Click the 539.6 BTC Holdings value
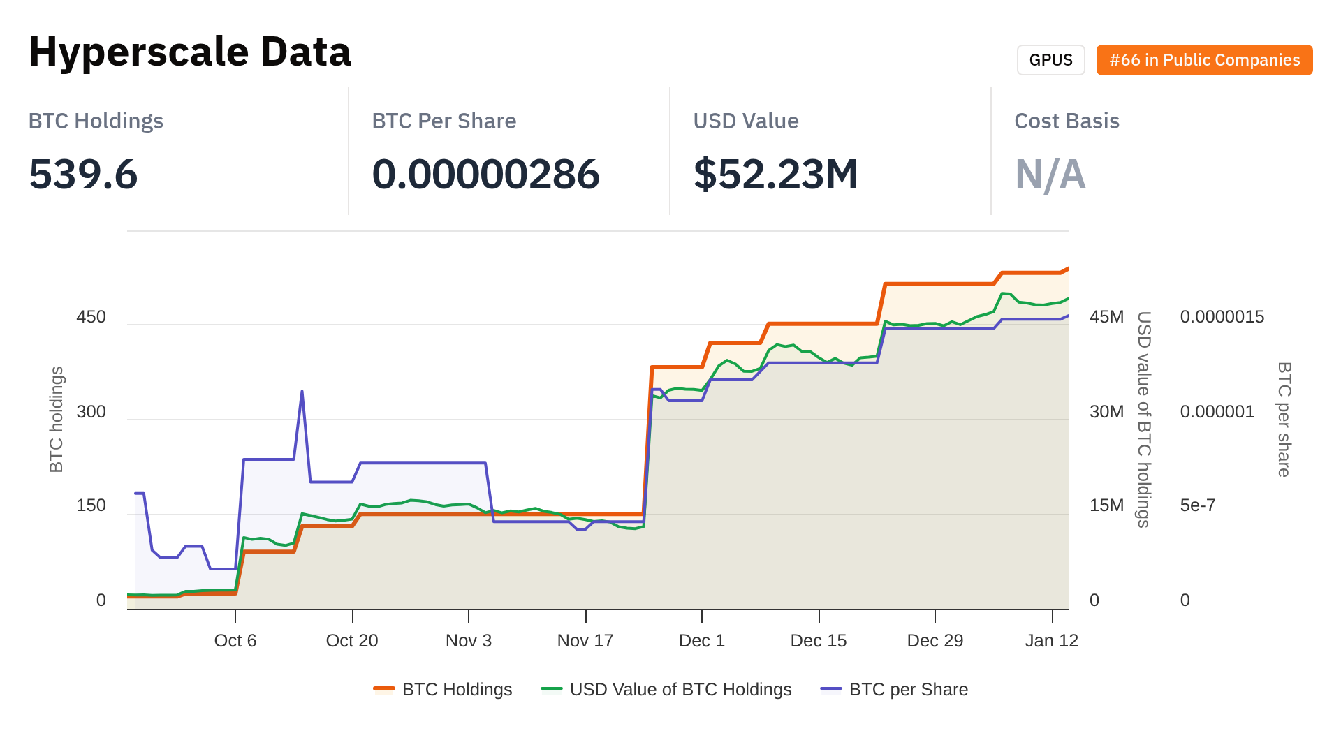Image resolution: width=1341 pixels, height=754 pixels. pos(83,174)
